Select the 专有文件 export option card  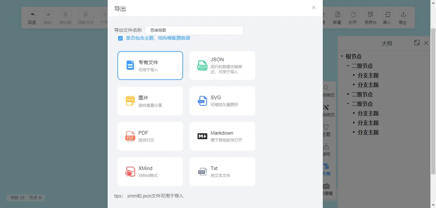coord(150,66)
